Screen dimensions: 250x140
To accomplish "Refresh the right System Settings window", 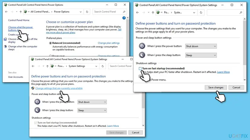I will click(201, 13).
